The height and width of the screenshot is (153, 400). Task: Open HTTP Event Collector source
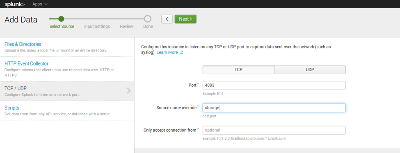[x=27, y=64]
